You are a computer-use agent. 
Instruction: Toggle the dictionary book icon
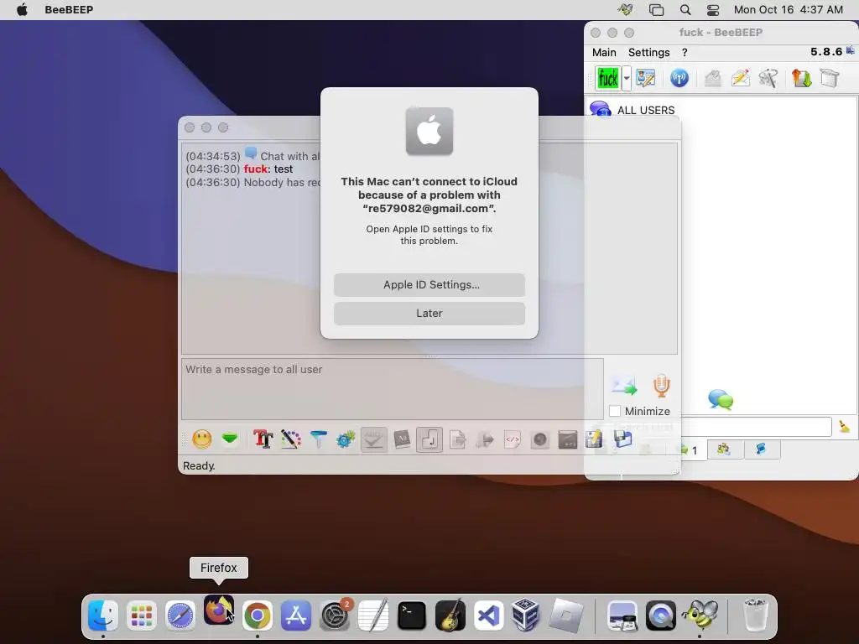tap(402, 439)
